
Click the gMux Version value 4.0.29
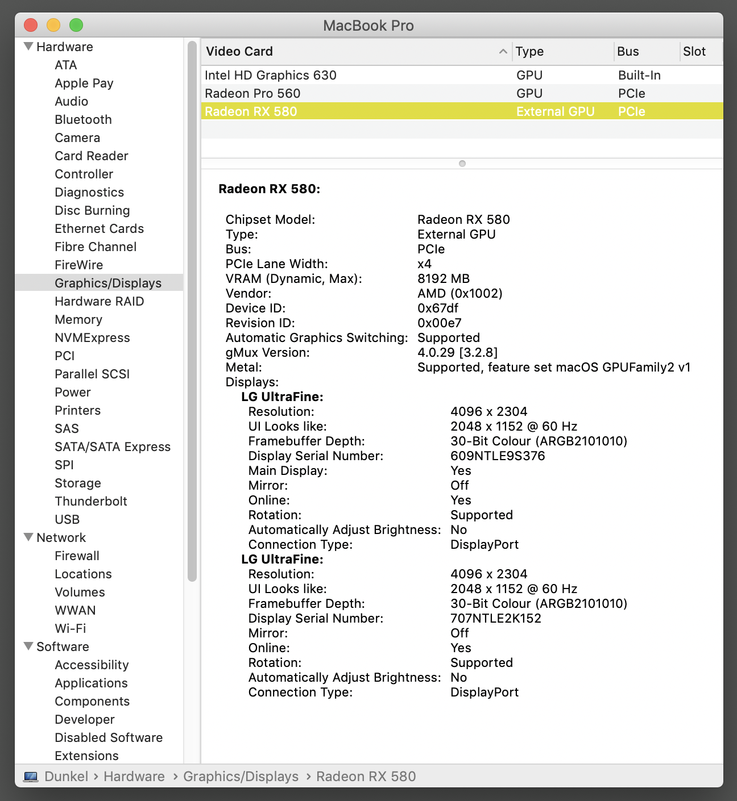(x=458, y=352)
